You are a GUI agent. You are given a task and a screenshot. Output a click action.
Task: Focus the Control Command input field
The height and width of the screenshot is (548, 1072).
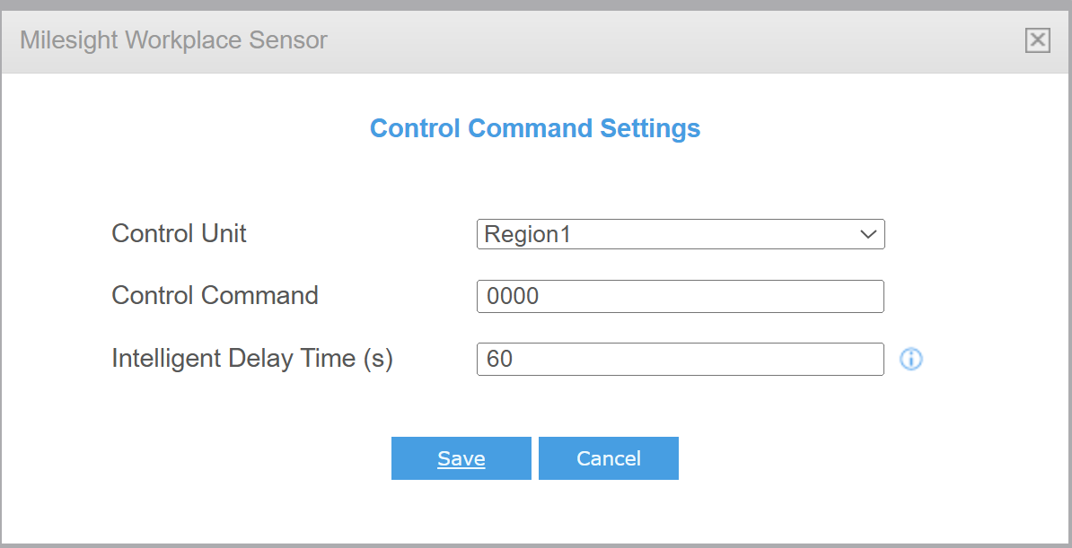pyautogui.click(x=680, y=296)
